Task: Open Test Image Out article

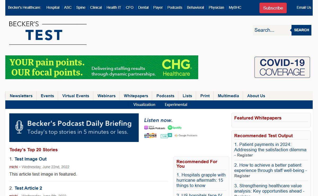Action: coord(30,159)
